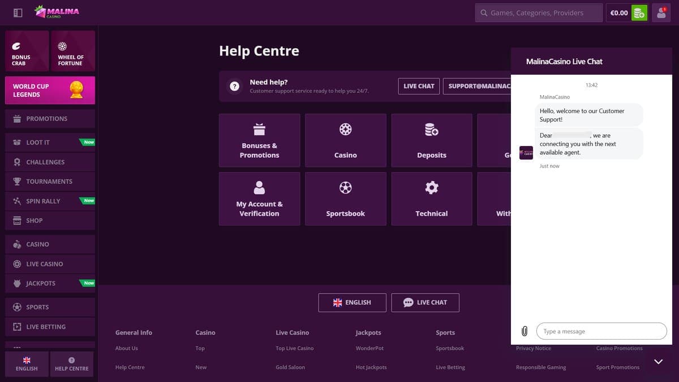The image size is (679, 382).
Task: Open the Wheel of Fortune tile
Action: click(x=73, y=50)
